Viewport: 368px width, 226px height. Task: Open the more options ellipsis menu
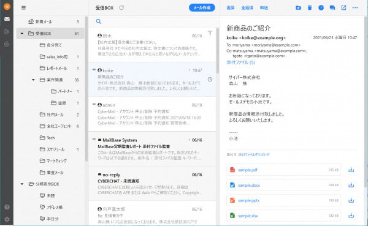[x=355, y=8]
